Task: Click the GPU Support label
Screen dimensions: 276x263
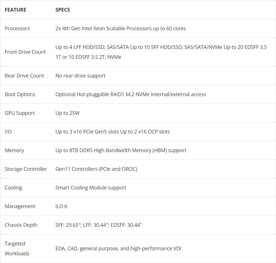Action: coord(20,113)
